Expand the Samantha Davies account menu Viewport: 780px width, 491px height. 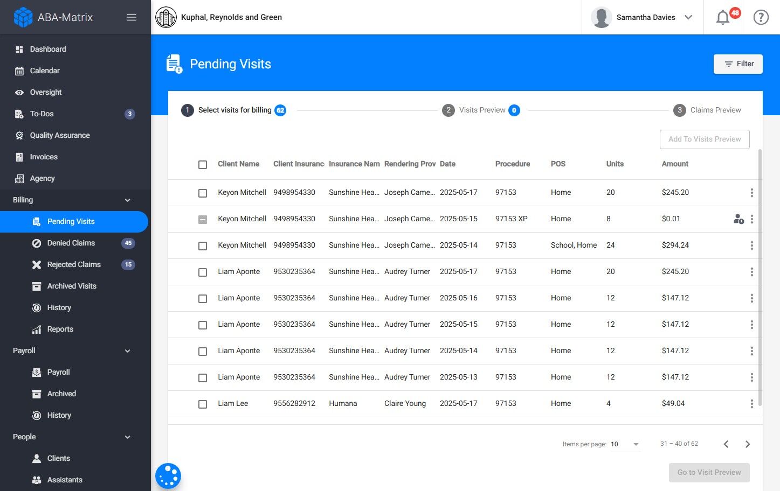coord(688,17)
